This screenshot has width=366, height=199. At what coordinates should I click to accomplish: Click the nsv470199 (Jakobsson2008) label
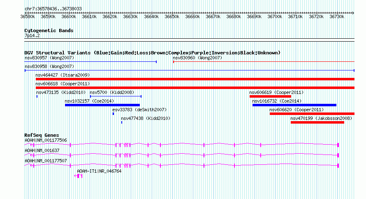coord(321,118)
